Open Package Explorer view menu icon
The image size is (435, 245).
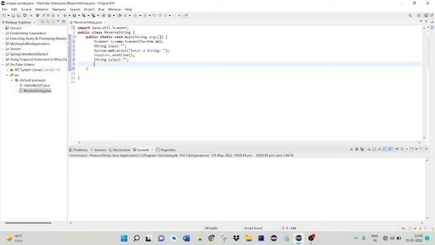(53, 22)
